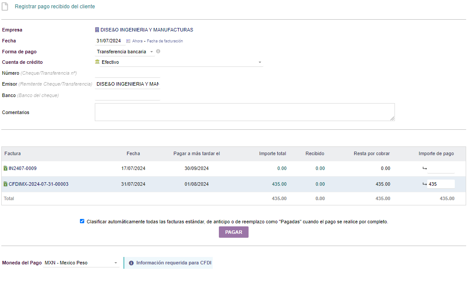
Task: Click the autofill arrow beside the 435 amount
Action: [424, 184]
